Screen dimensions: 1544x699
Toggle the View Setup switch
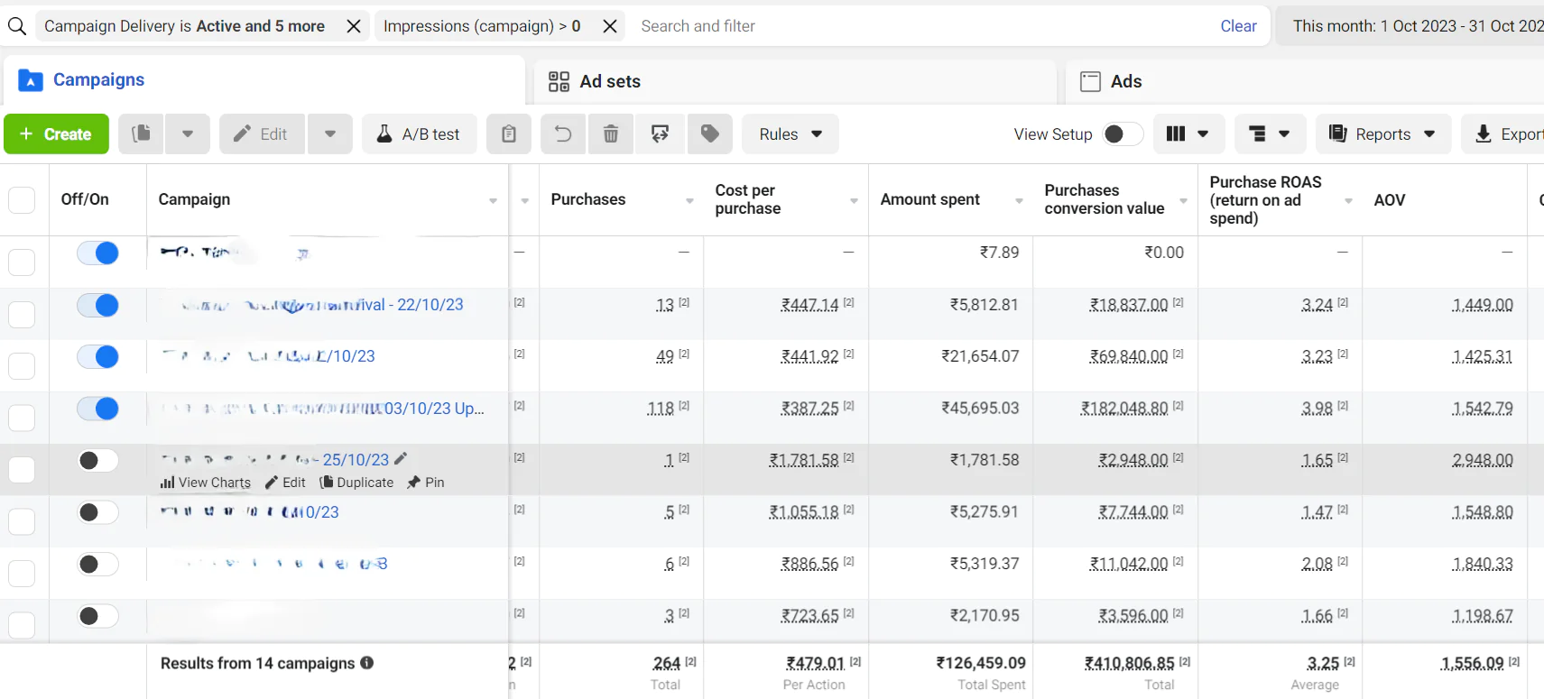[x=1123, y=133]
